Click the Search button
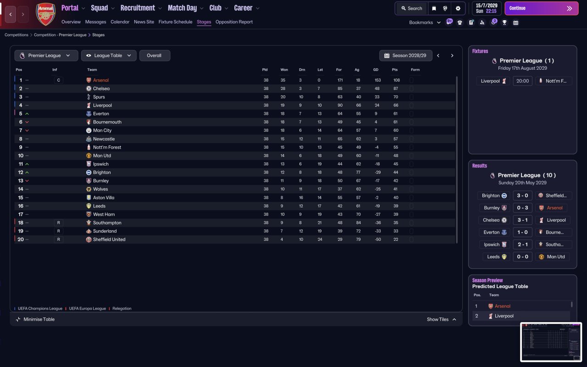The height and width of the screenshot is (367, 587). click(411, 8)
